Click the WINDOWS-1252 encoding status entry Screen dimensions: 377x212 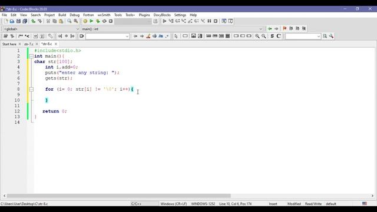pos(203,204)
